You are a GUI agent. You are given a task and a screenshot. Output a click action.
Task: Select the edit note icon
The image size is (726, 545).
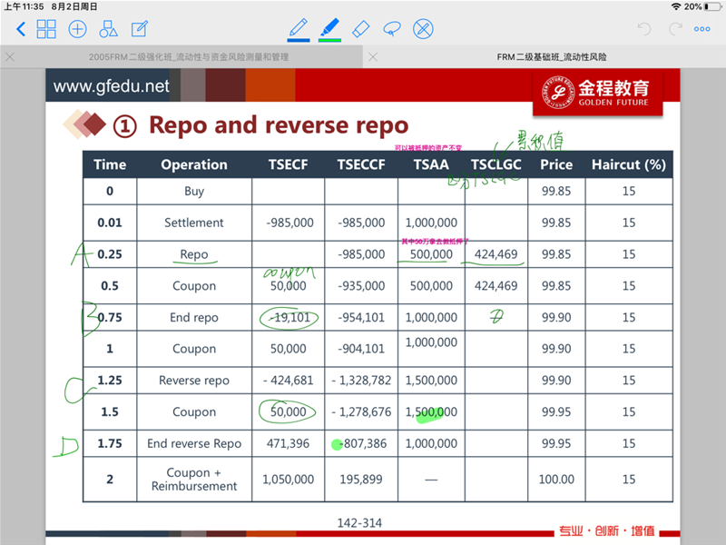coord(140,29)
